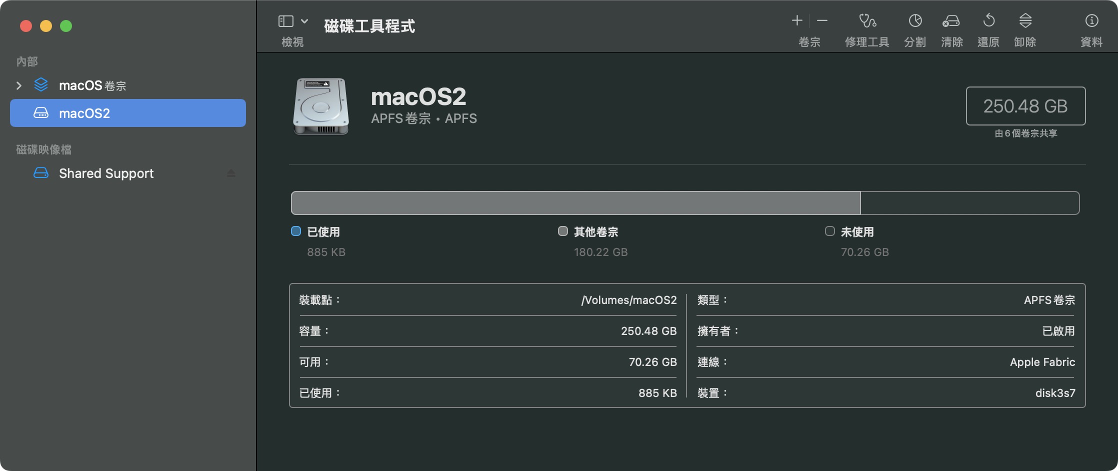Click the Unmount eject icon in toolbar
Viewport: 1118px width, 471px height.
pyautogui.click(x=1025, y=21)
